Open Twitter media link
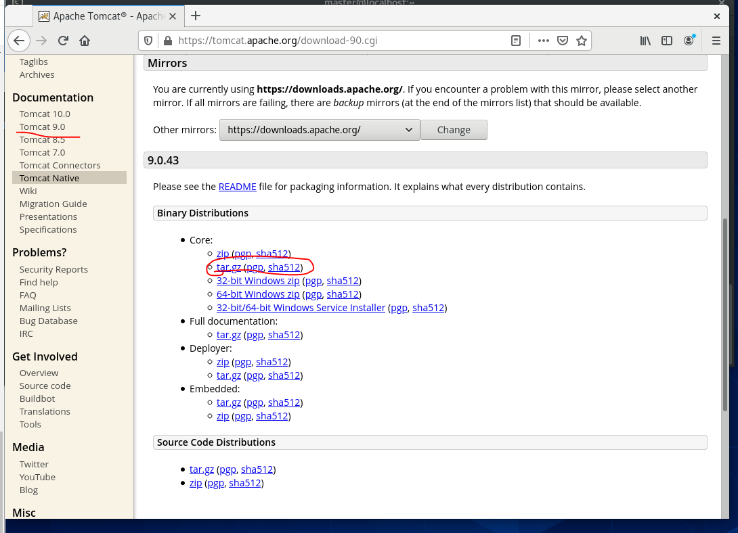 [x=34, y=465]
